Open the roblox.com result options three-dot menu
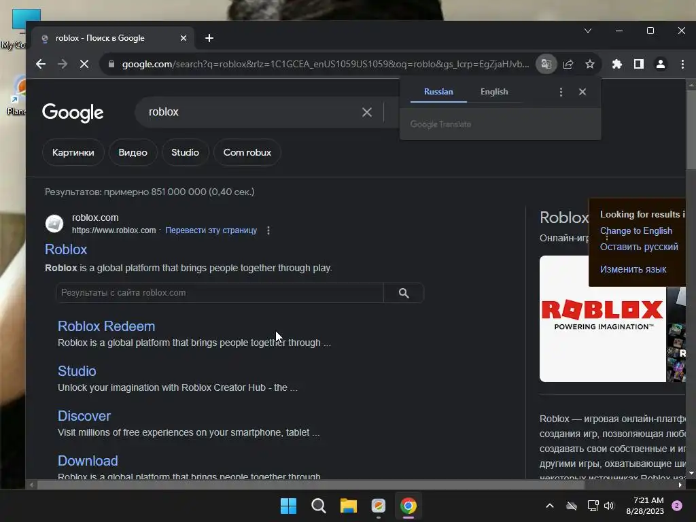 click(268, 230)
